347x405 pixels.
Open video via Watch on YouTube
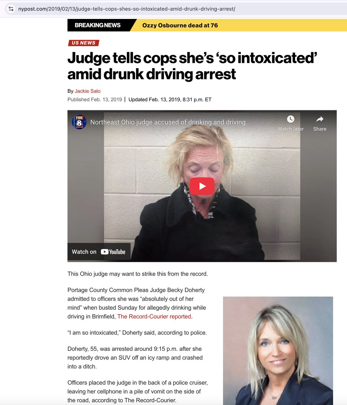pos(99,252)
